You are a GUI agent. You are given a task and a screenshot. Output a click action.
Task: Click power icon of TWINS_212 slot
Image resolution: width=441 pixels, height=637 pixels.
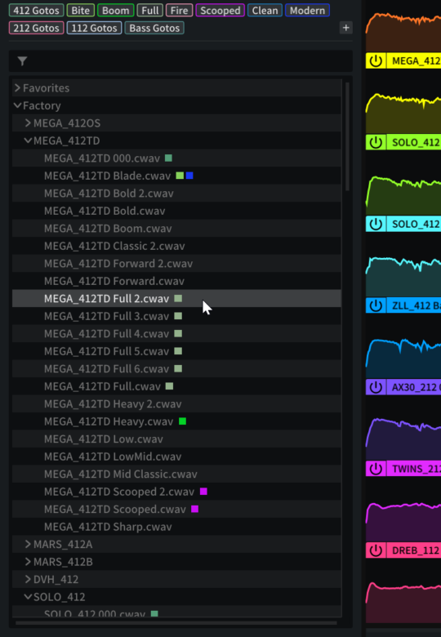point(376,469)
